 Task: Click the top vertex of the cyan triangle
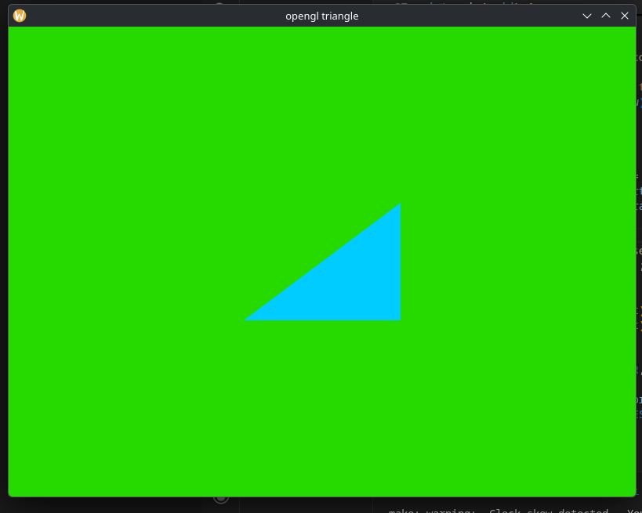400,205
